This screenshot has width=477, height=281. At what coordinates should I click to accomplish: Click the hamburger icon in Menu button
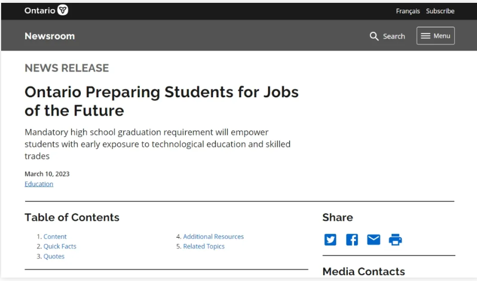tap(425, 36)
